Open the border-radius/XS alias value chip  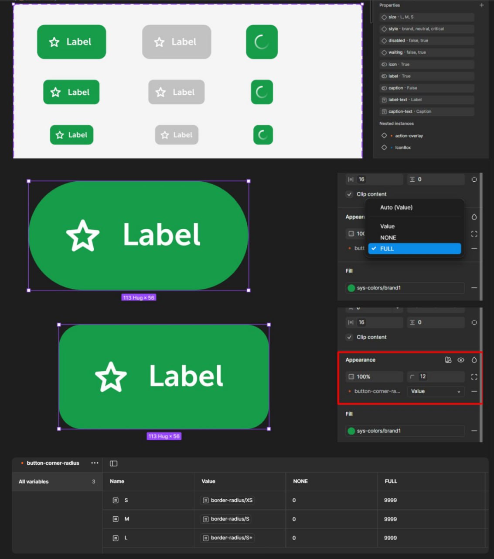tap(228, 500)
